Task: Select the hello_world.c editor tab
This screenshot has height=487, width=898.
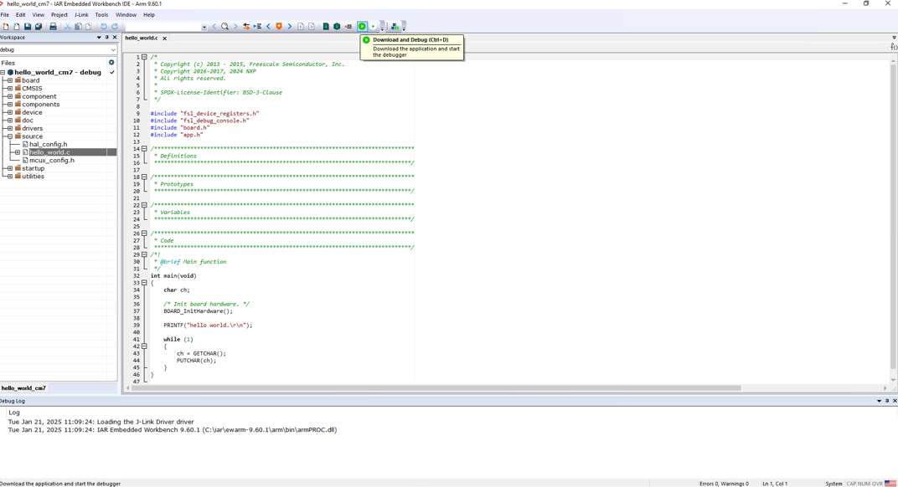Action: point(141,38)
